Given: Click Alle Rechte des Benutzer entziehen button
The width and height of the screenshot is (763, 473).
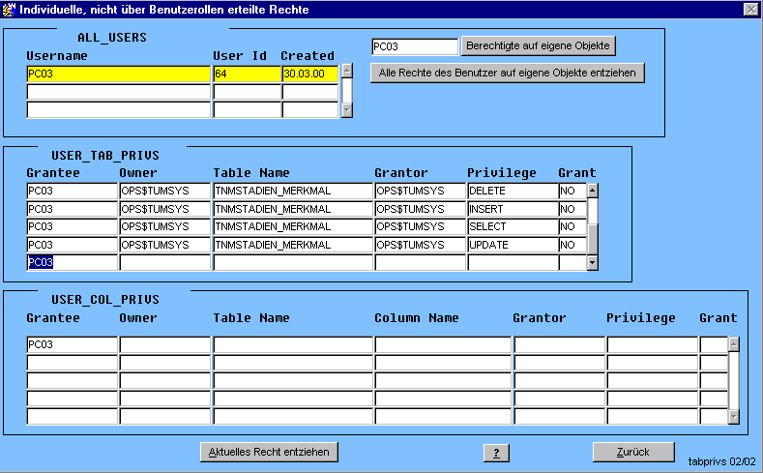Looking at the screenshot, I should click(x=507, y=74).
